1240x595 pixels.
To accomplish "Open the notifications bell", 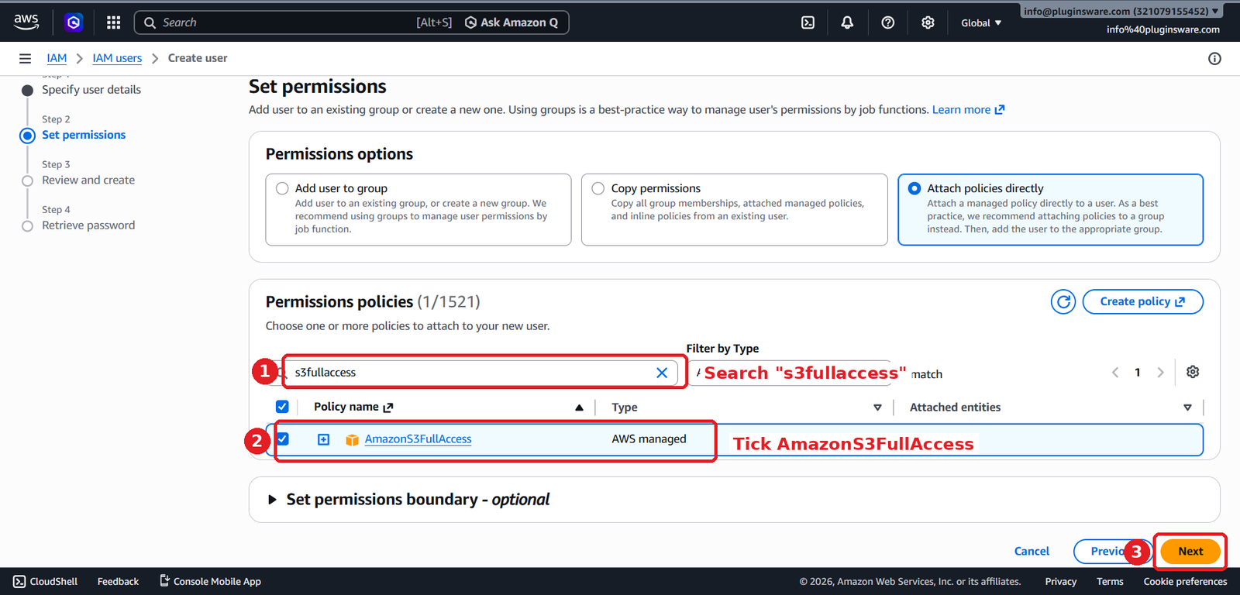I will (x=847, y=22).
